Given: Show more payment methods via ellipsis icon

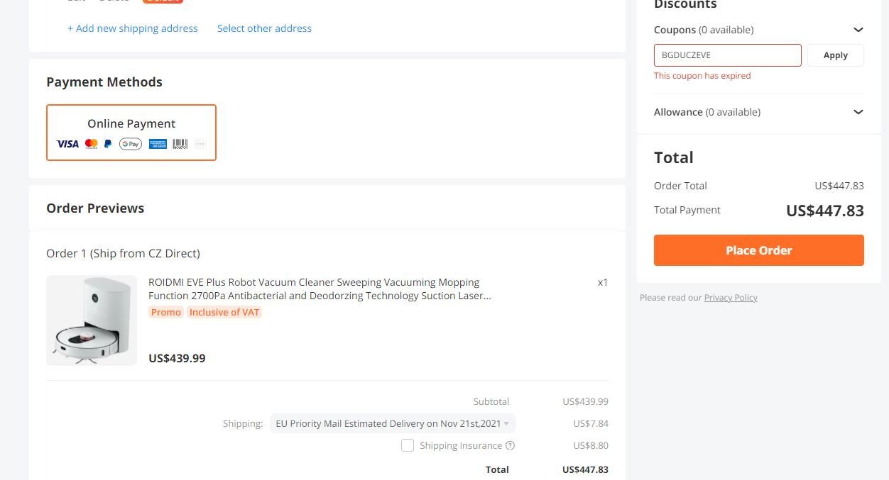Looking at the screenshot, I should click(x=200, y=144).
